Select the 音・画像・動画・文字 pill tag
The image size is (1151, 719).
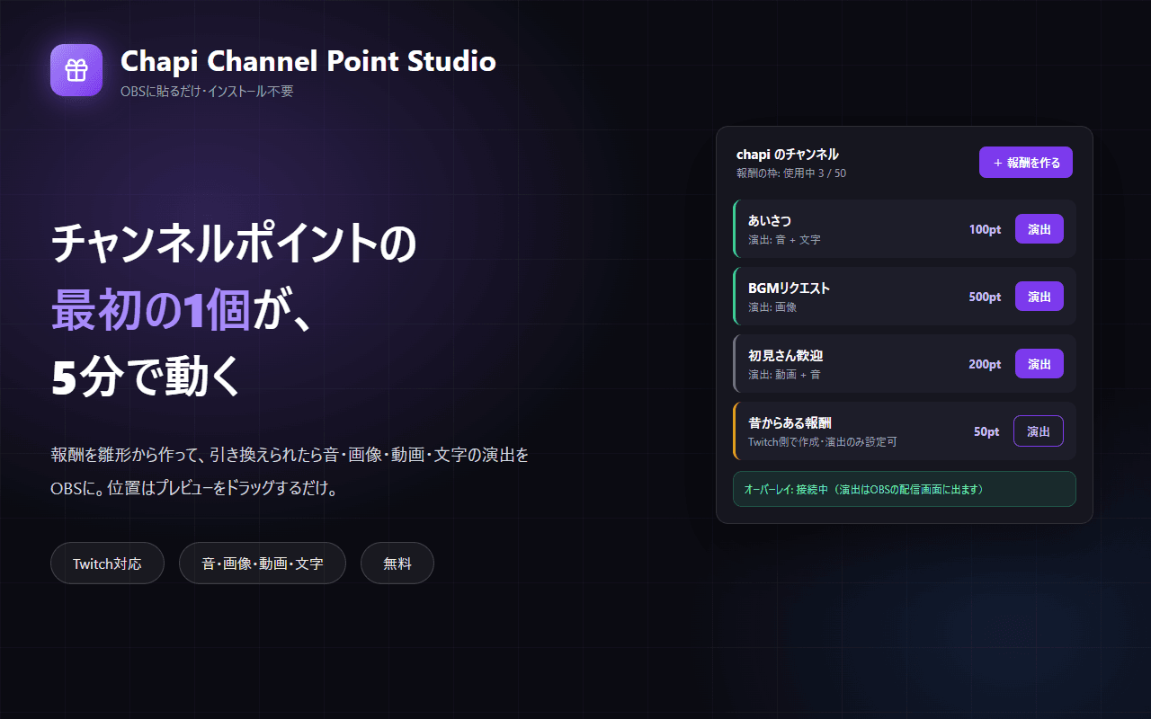click(263, 564)
